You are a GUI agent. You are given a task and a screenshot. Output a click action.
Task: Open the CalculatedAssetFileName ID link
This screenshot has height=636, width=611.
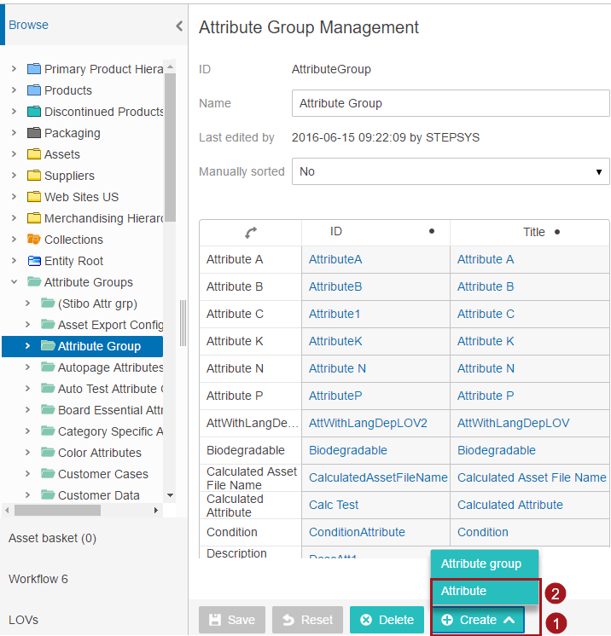[378, 477]
